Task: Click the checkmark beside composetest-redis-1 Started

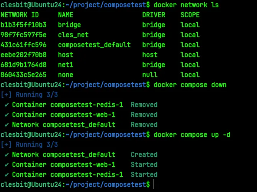Action: click(x=7, y=175)
